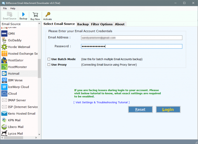Viewport: 198px width, 144px height.
Task: Open the About tab
Action: [120, 24]
